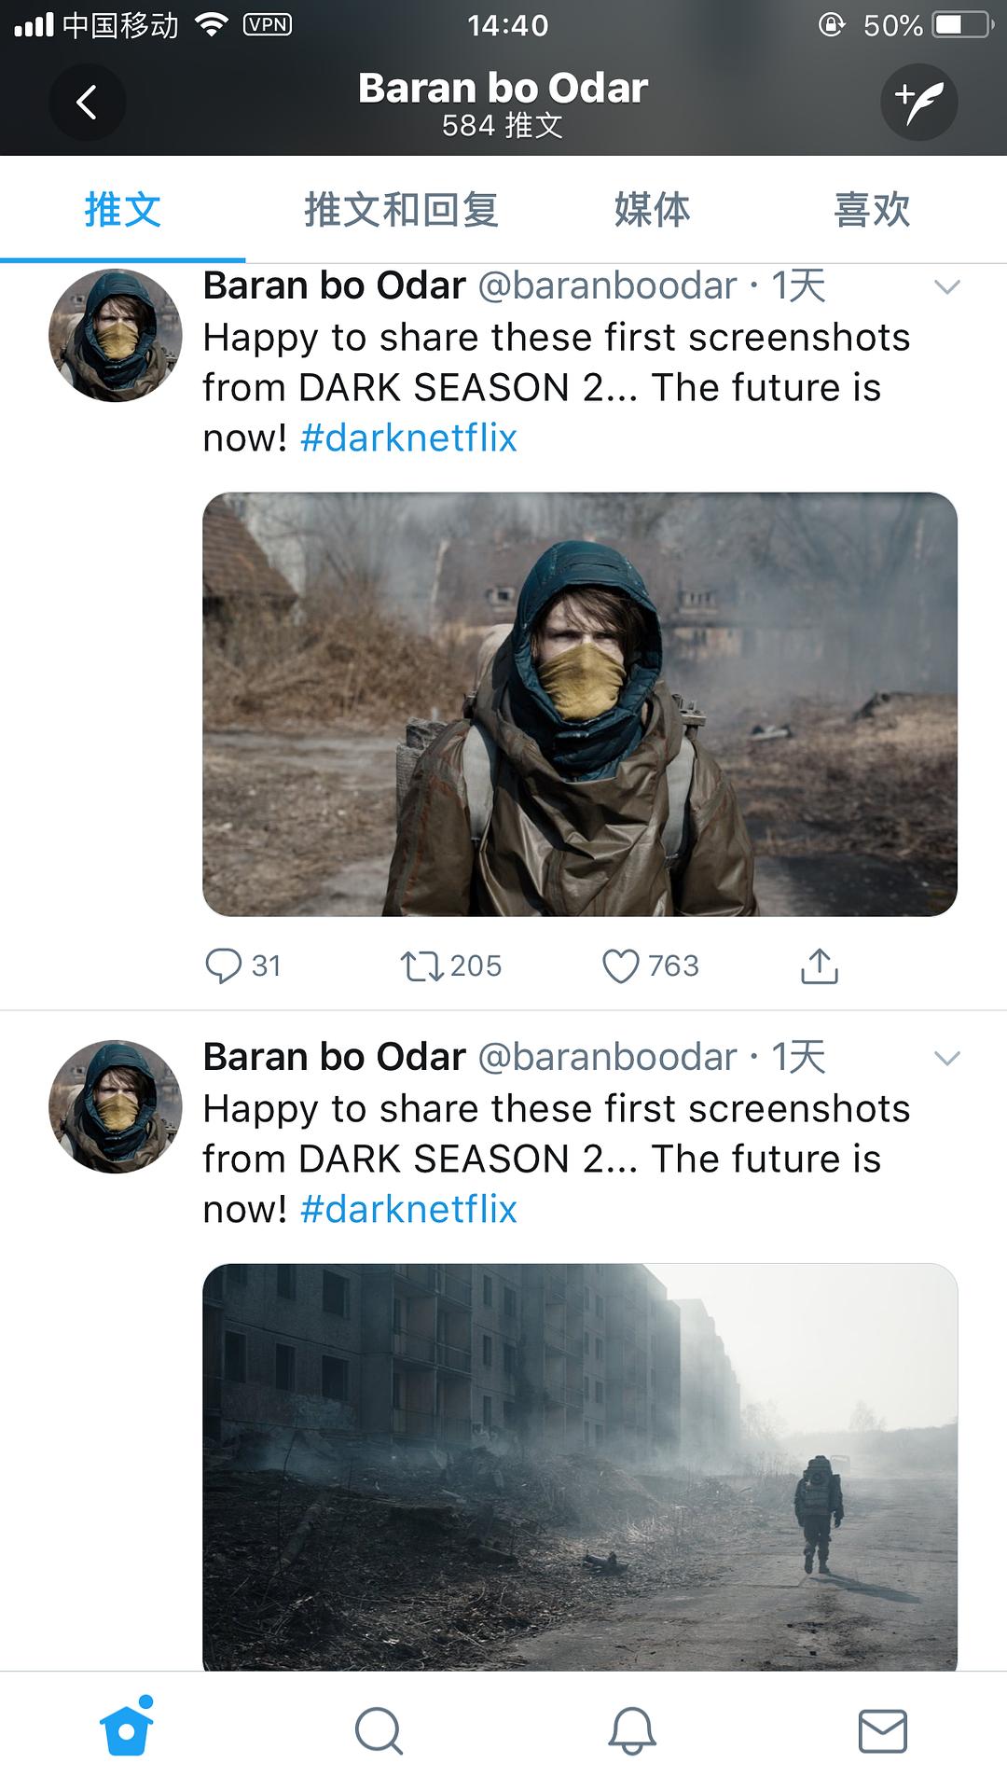The width and height of the screenshot is (1007, 1791).
Task: Open Notifications bell in bottom bar
Action: click(x=632, y=1731)
